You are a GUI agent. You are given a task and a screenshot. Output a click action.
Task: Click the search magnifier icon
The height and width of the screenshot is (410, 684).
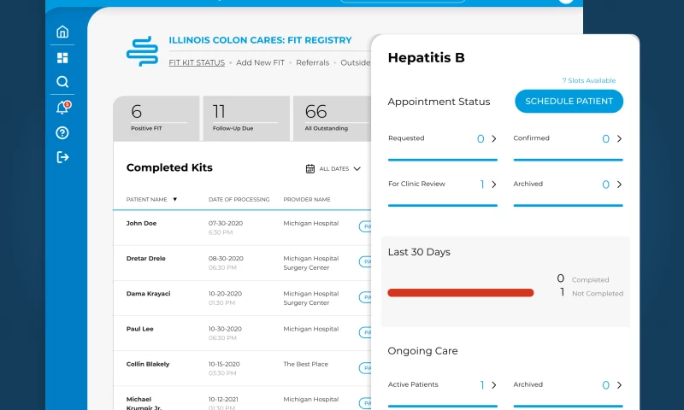pyautogui.click(x=62, y=82)
